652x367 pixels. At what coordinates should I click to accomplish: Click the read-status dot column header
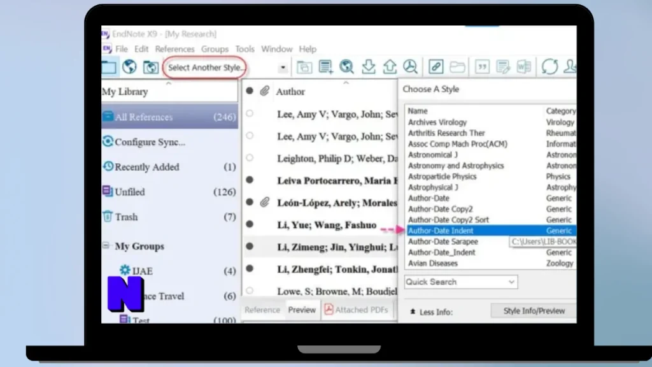coord(250,90)
